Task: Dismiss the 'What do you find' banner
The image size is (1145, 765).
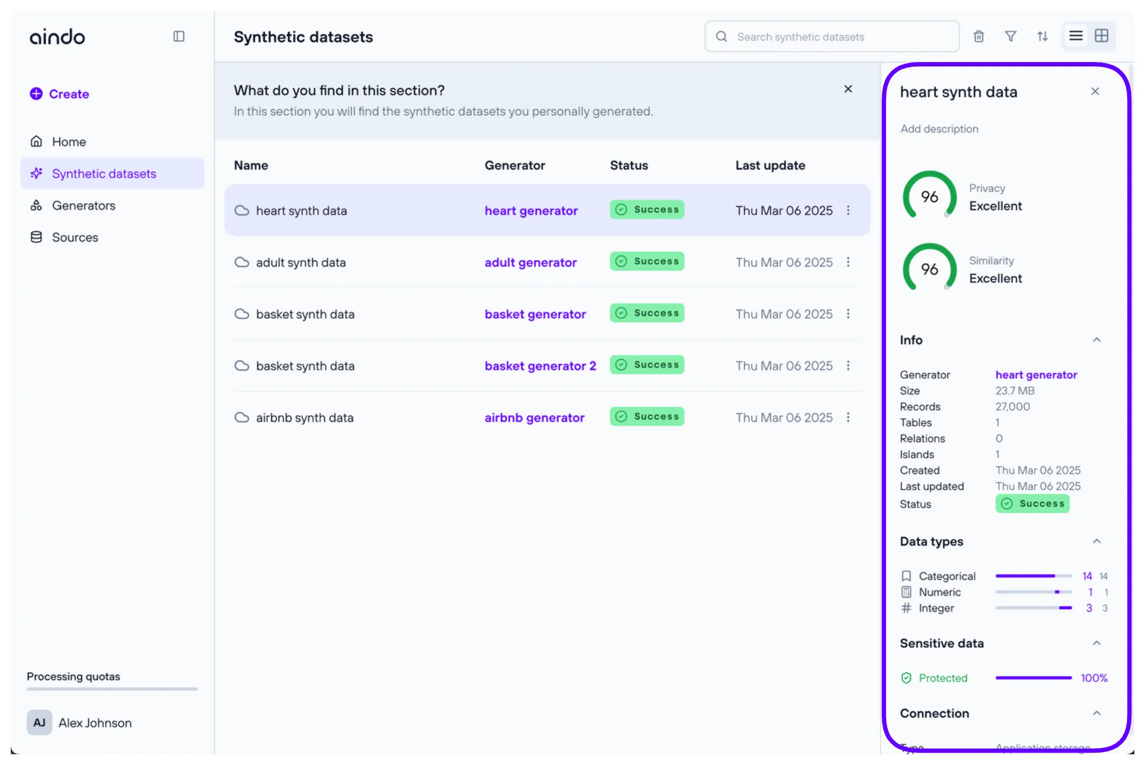Action: 848,89
